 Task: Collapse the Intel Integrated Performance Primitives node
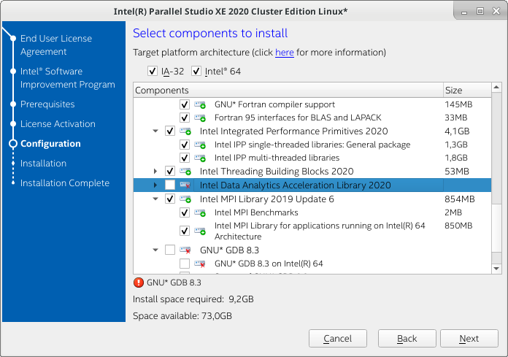155,131
